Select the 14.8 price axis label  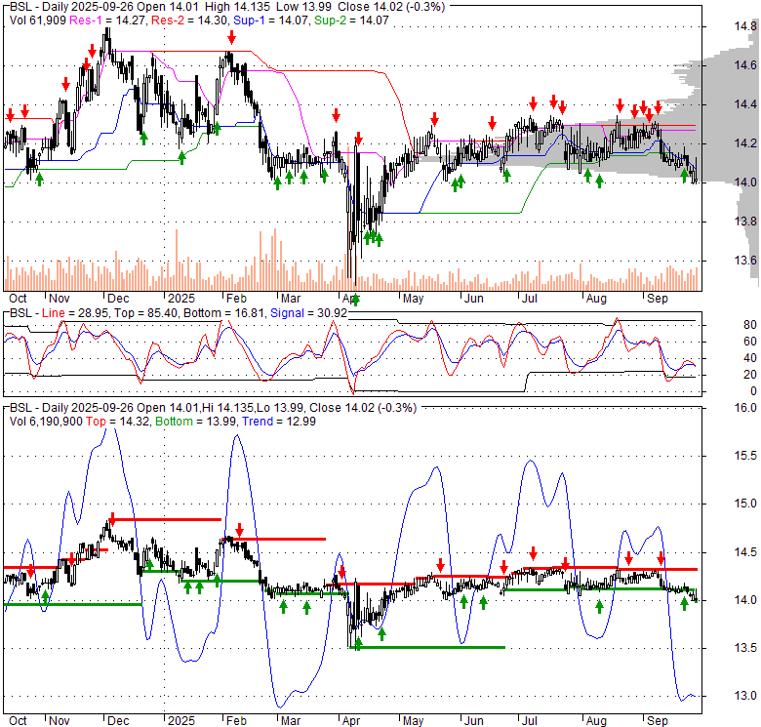point(745,25)
